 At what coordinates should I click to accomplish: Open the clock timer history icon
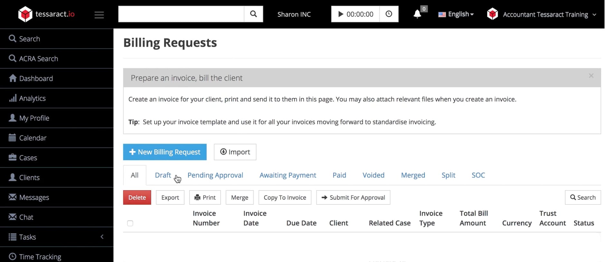point(389,14)
